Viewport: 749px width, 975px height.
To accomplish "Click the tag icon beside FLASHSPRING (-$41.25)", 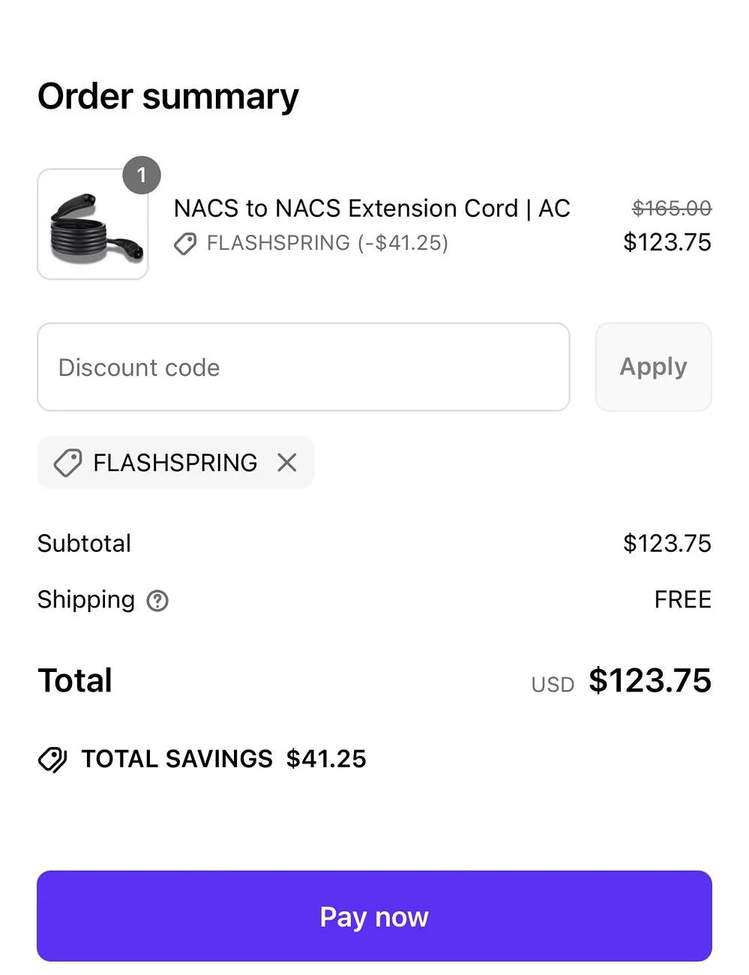I will pos(185,243).
